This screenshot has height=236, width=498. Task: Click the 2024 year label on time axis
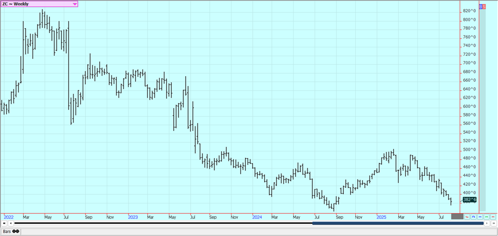(257, 217)
